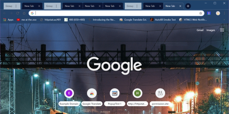Image resolution: width=229 pixels, height=114 pixels.
Task: Open the Google apps grid icon
Action: pos(222,30)
